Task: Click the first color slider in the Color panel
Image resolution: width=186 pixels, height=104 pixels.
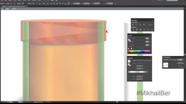Action: pyautogui.click(x=140, y=38)
